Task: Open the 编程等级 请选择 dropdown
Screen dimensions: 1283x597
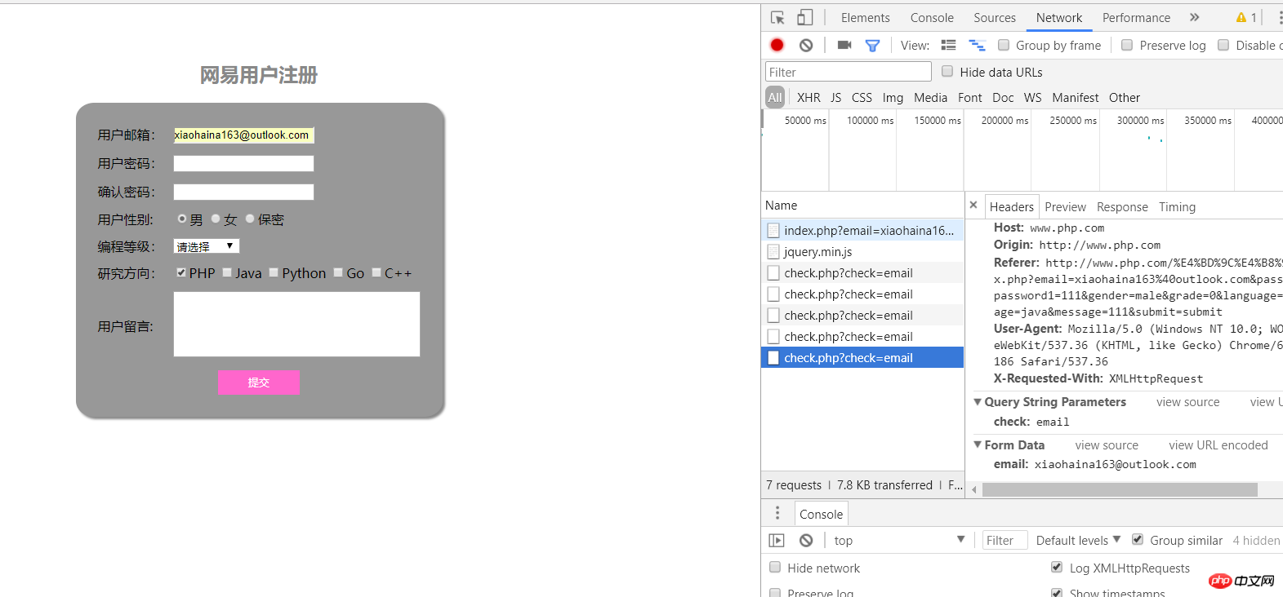Action: pyautogui.click(x=207, y=246)
